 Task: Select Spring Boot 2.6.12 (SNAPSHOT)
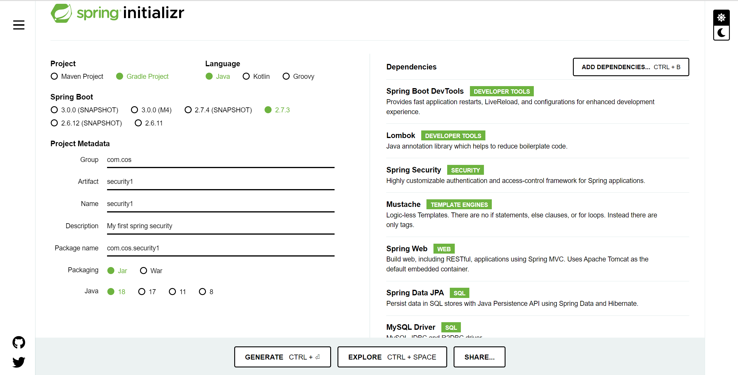[x=86, y=123]
